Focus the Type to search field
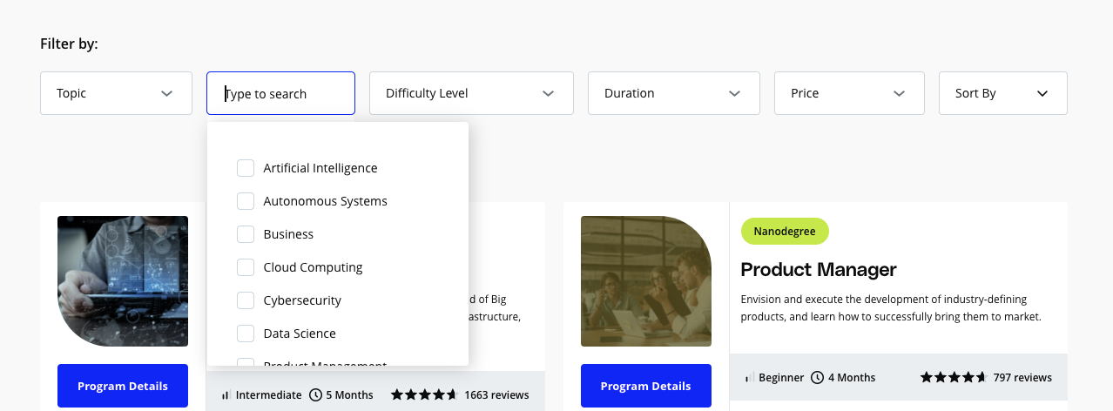Viewport: 1113px width, 411px height. (x=280, y=93)
